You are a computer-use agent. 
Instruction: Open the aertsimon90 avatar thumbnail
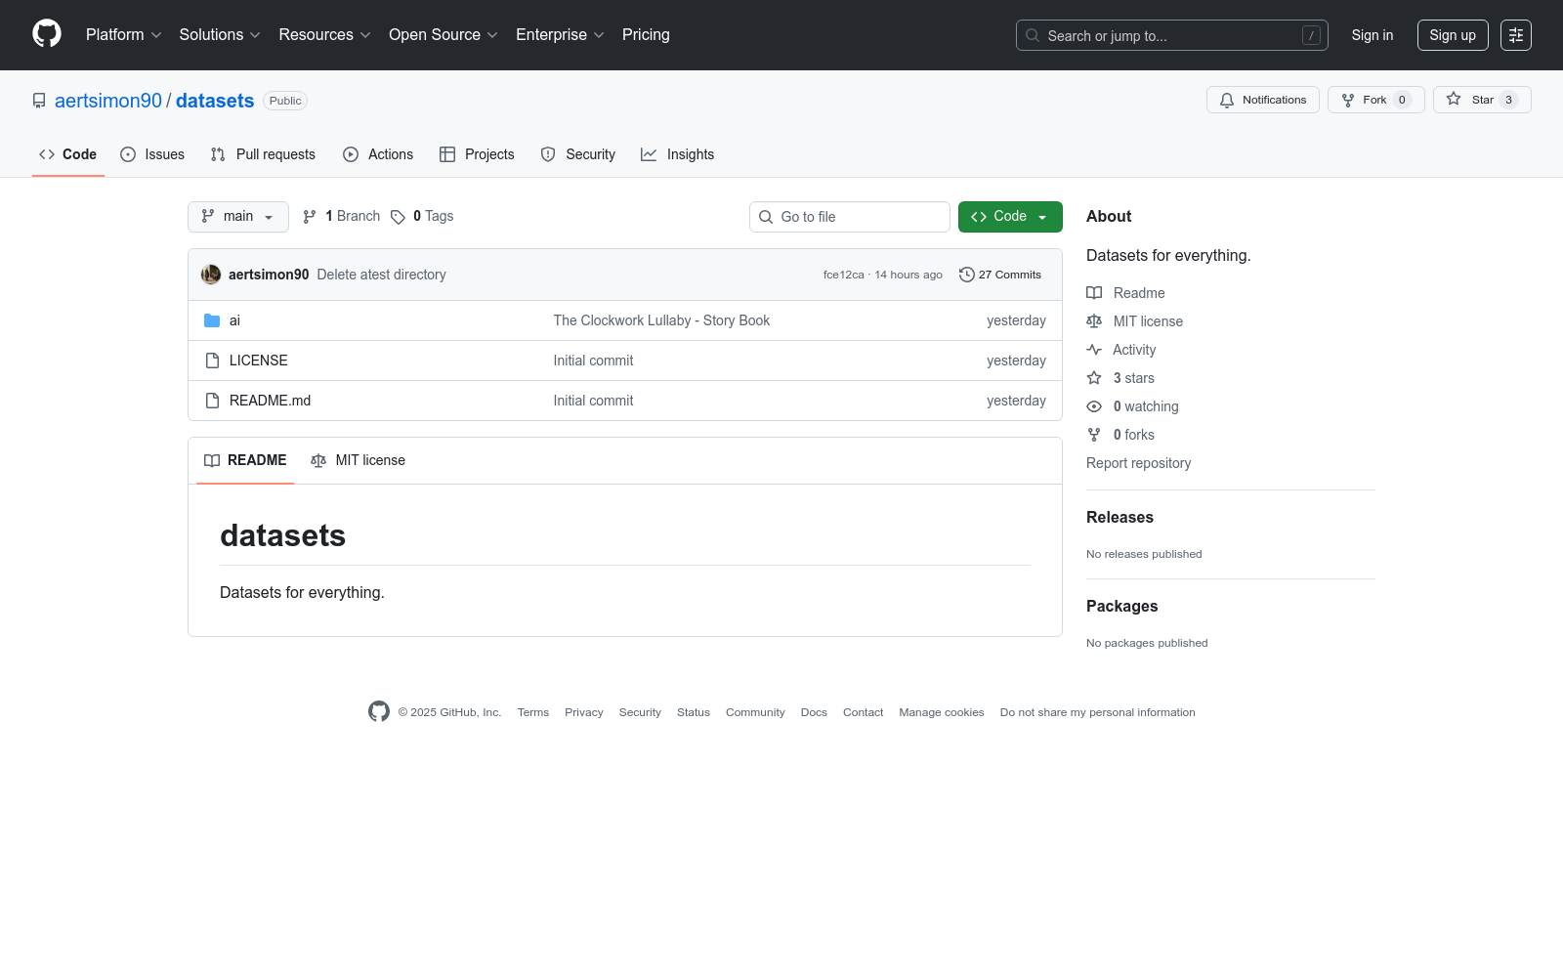point(211,275)
